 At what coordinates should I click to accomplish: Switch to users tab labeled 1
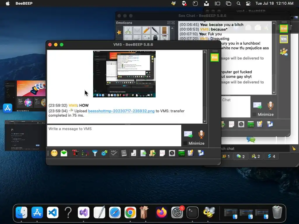click(226, 156)
